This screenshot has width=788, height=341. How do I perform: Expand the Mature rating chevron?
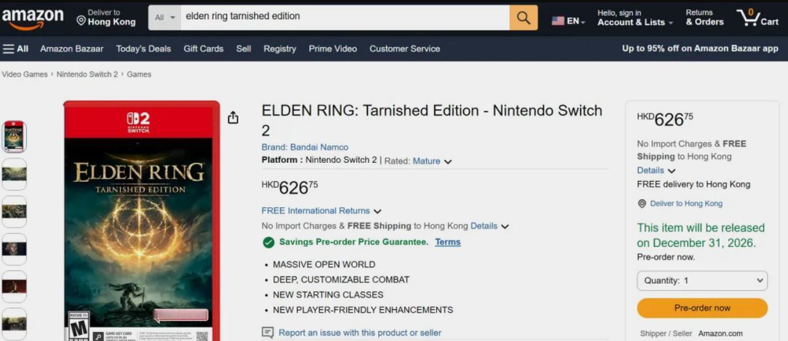tap(448, 162)
